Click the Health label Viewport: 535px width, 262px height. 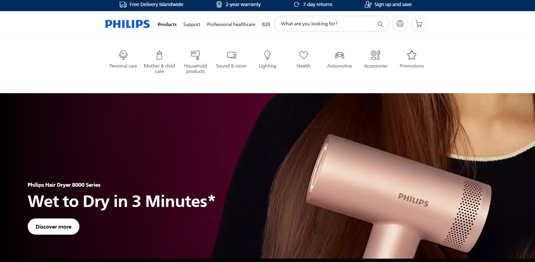(x=303, y=66)
